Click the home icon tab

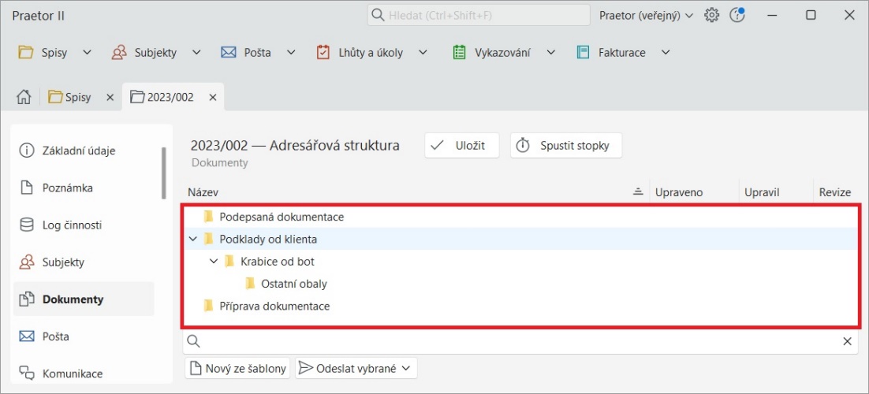coord(24,97)
